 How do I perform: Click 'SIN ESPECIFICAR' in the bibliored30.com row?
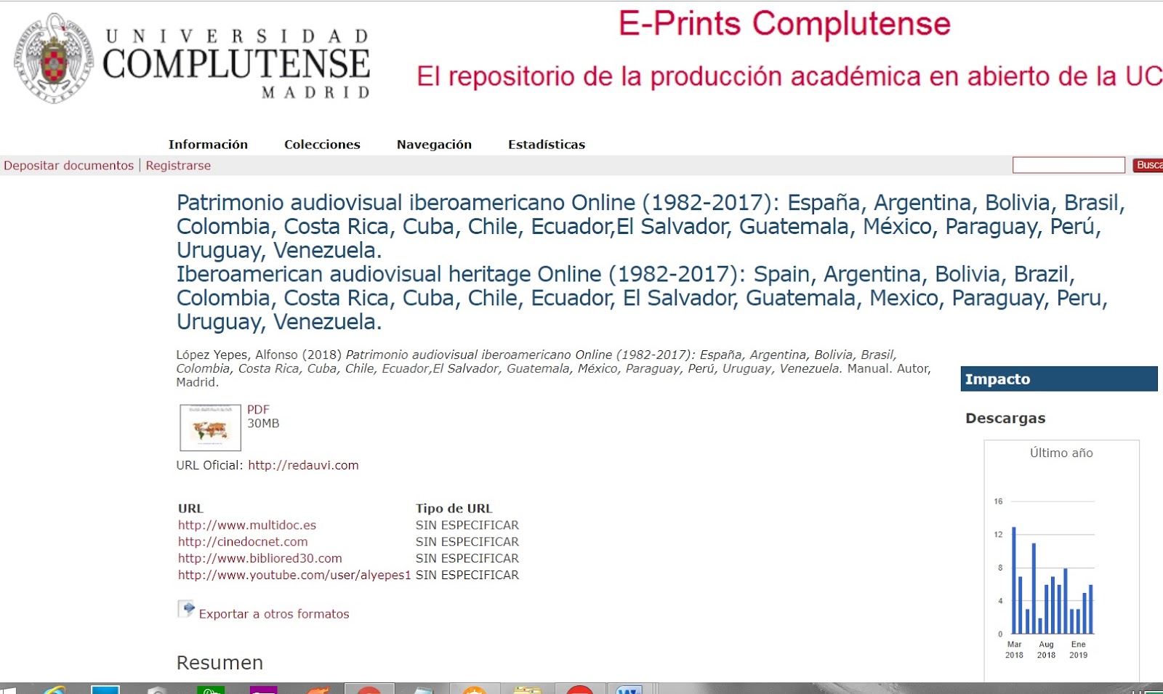click(467, 558)
